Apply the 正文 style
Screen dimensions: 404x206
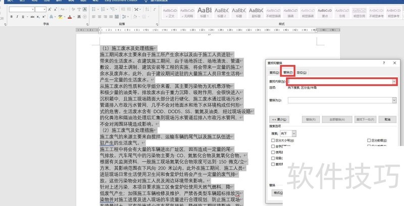pos(170,13)
